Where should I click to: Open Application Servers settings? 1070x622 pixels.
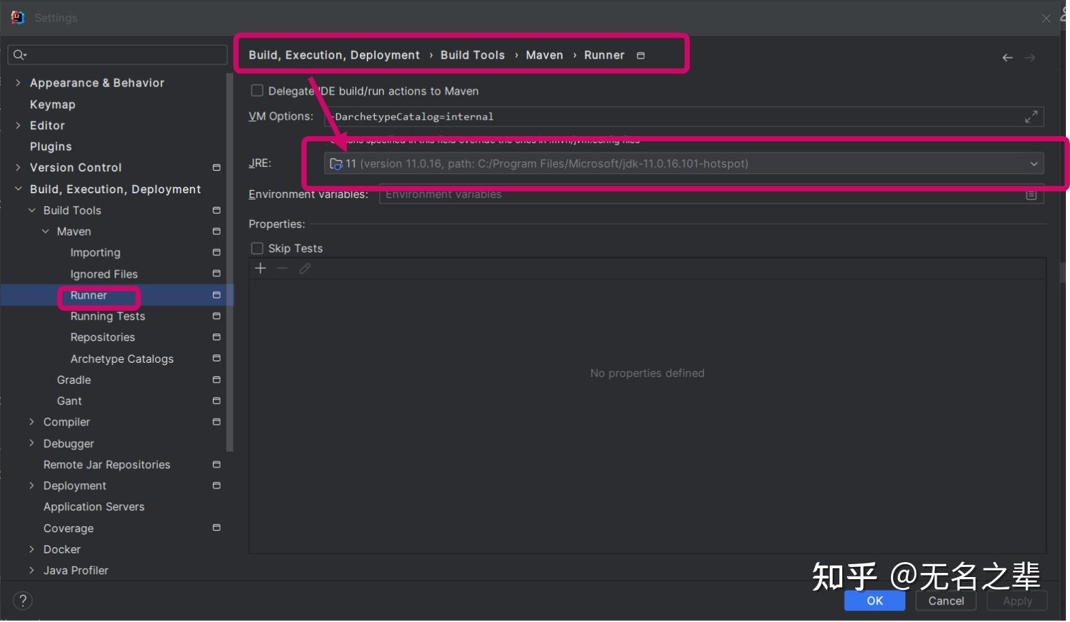point(94,508)
